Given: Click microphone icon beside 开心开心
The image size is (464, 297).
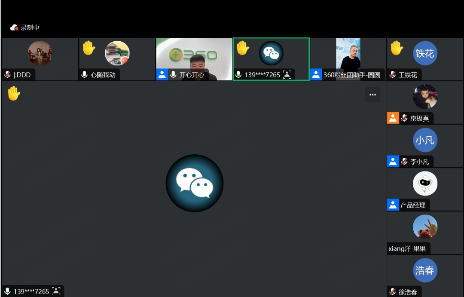Looking at the screenshot, I should click(174, 75).
